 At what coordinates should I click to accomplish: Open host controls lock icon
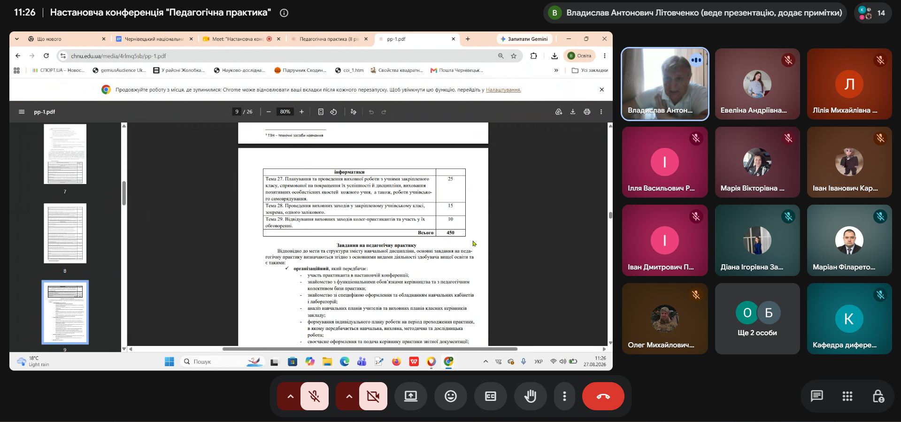click(878, 396)
